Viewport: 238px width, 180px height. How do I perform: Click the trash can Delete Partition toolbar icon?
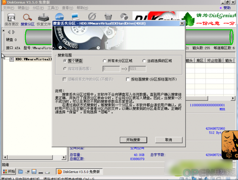[108, 16]
